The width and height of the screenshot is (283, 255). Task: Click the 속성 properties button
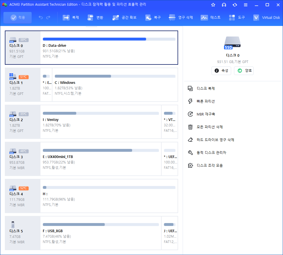221,71
